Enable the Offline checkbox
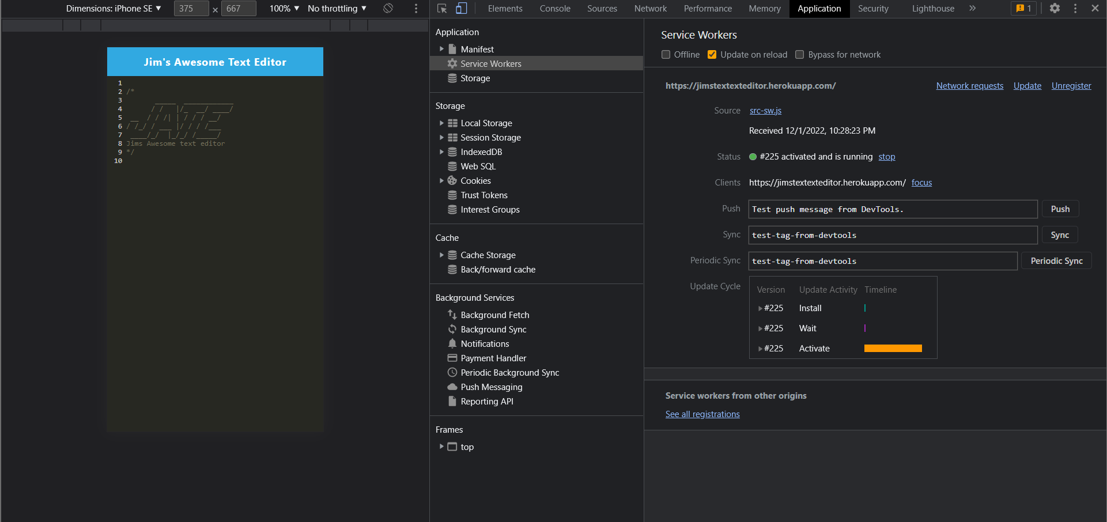 point(666,54)
